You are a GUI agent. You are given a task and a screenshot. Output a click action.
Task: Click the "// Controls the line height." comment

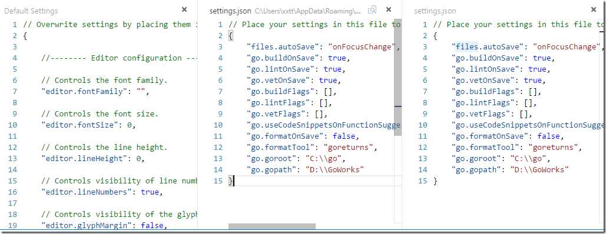104,148
